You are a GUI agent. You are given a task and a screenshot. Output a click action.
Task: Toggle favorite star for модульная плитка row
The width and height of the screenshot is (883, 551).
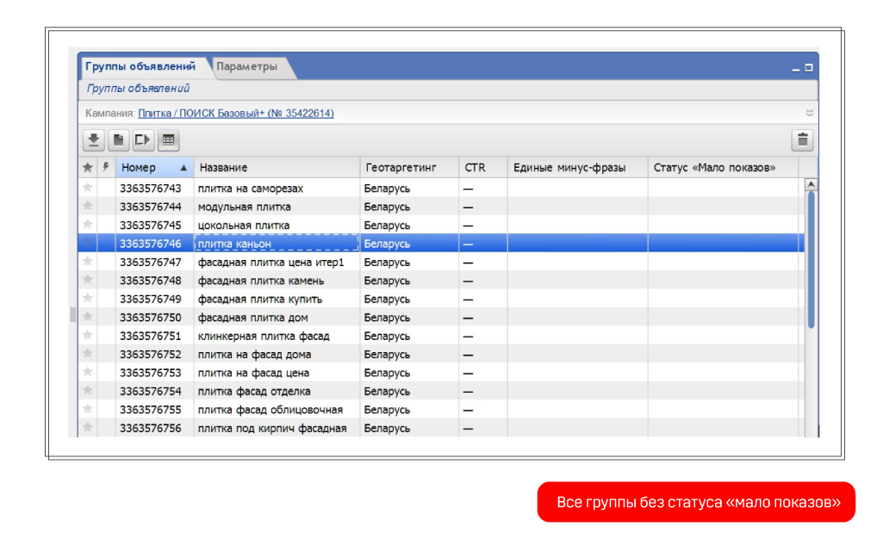click(87, 207)
